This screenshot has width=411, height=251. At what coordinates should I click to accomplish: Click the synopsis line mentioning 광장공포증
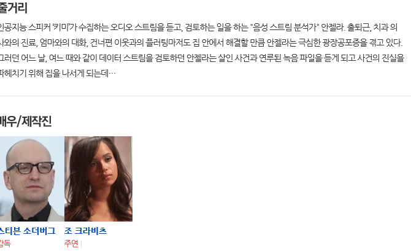201,42
